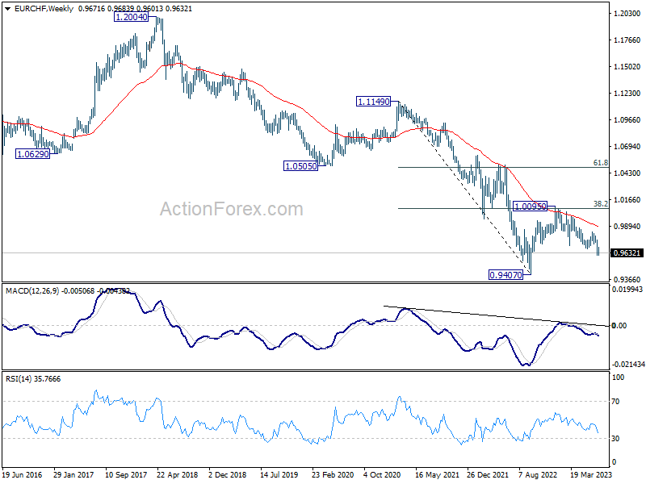Image resolution: width=646 pixels, height=484 pixels.
Task: Select the 1.01660 price axis value
Action: coord(627,199)
